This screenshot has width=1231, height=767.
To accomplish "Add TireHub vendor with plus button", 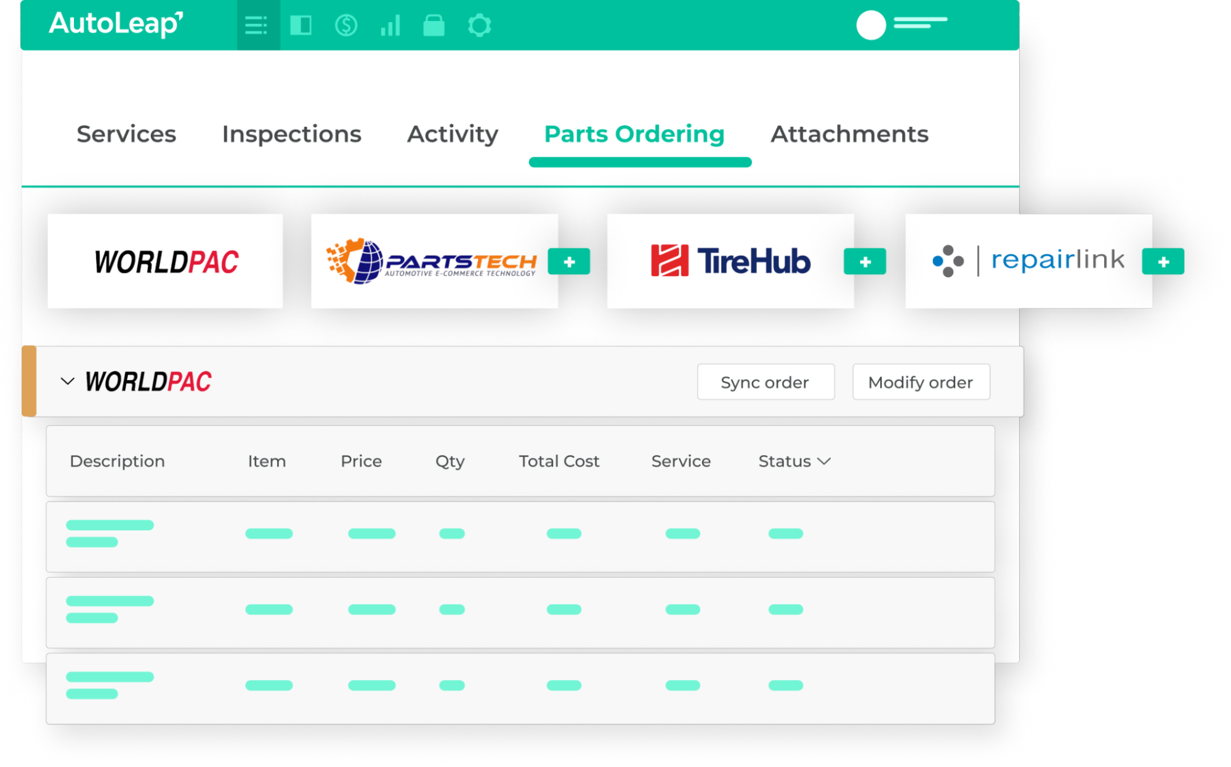I will (x=865, y=261).
